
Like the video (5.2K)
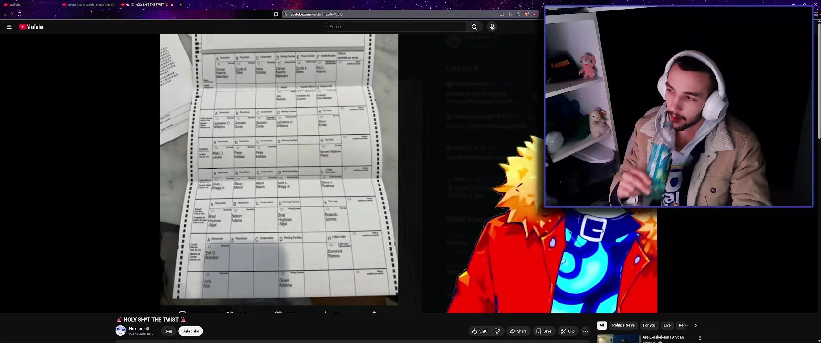(479, 331)
